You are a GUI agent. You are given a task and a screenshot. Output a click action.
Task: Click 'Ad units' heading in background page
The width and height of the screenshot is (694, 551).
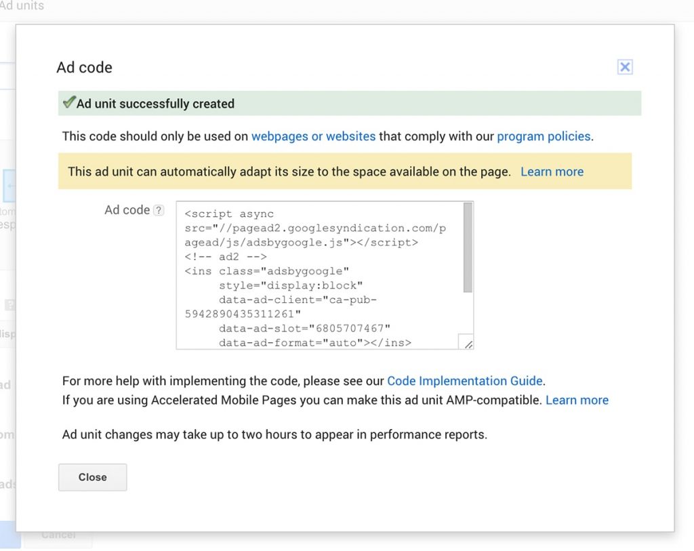22,5
